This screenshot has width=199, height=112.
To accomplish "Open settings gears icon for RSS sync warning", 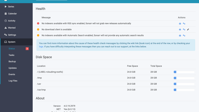I will coord(184,23).
